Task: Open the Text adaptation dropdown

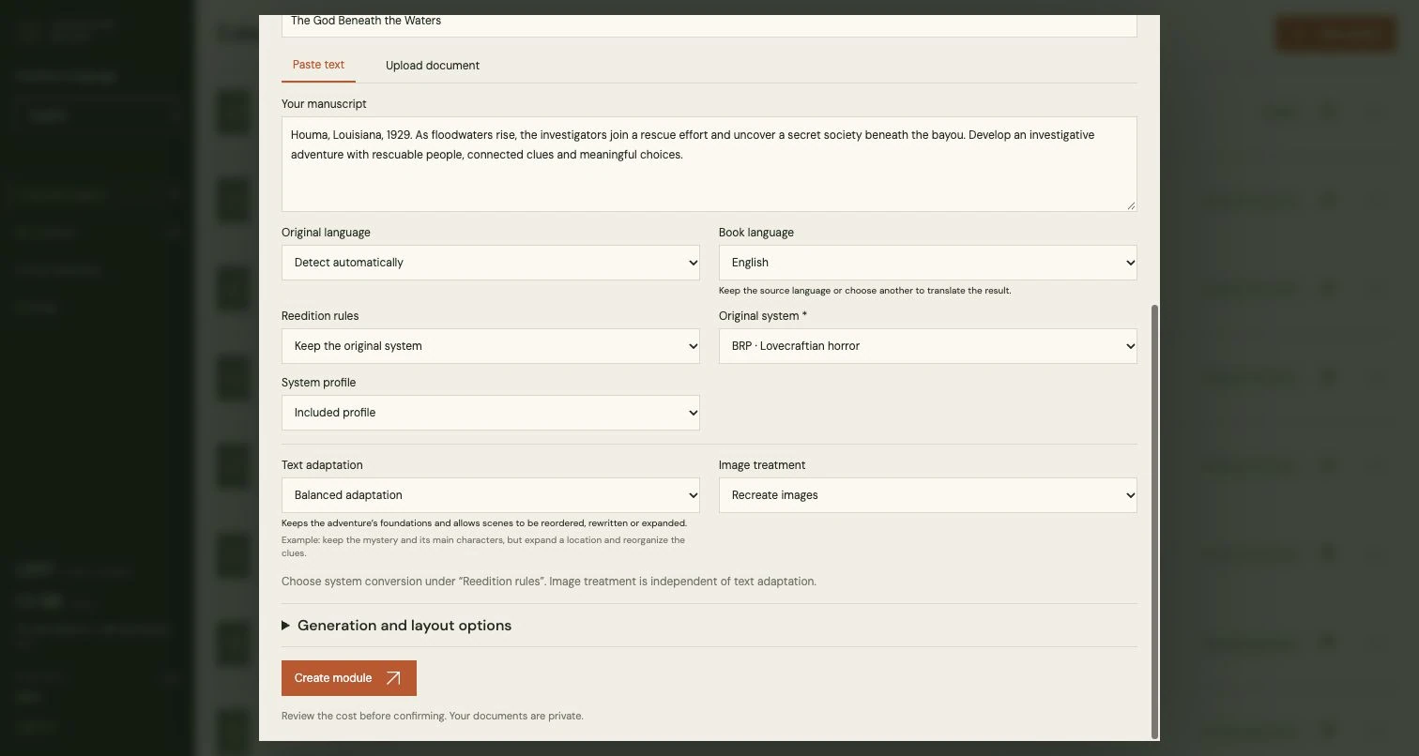Action: [491, 495]
